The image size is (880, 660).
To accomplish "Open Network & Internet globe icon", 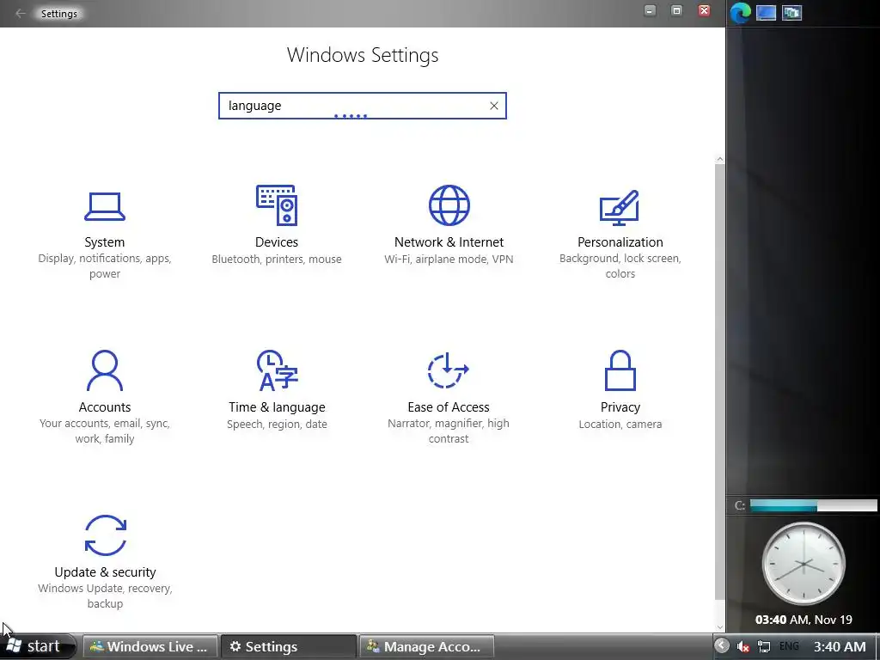I will (x=449, y=205).
